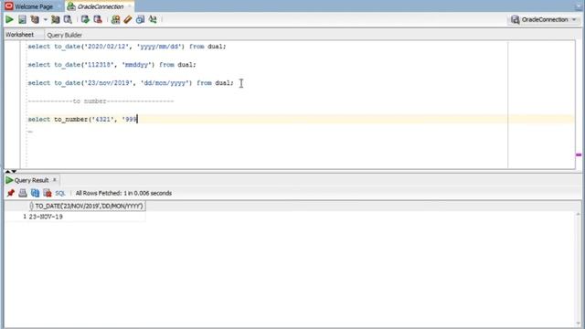This screenshot has height=329, width=585.
Task: Open the OracleConnection connection dropdown
Action: point(544,20)
